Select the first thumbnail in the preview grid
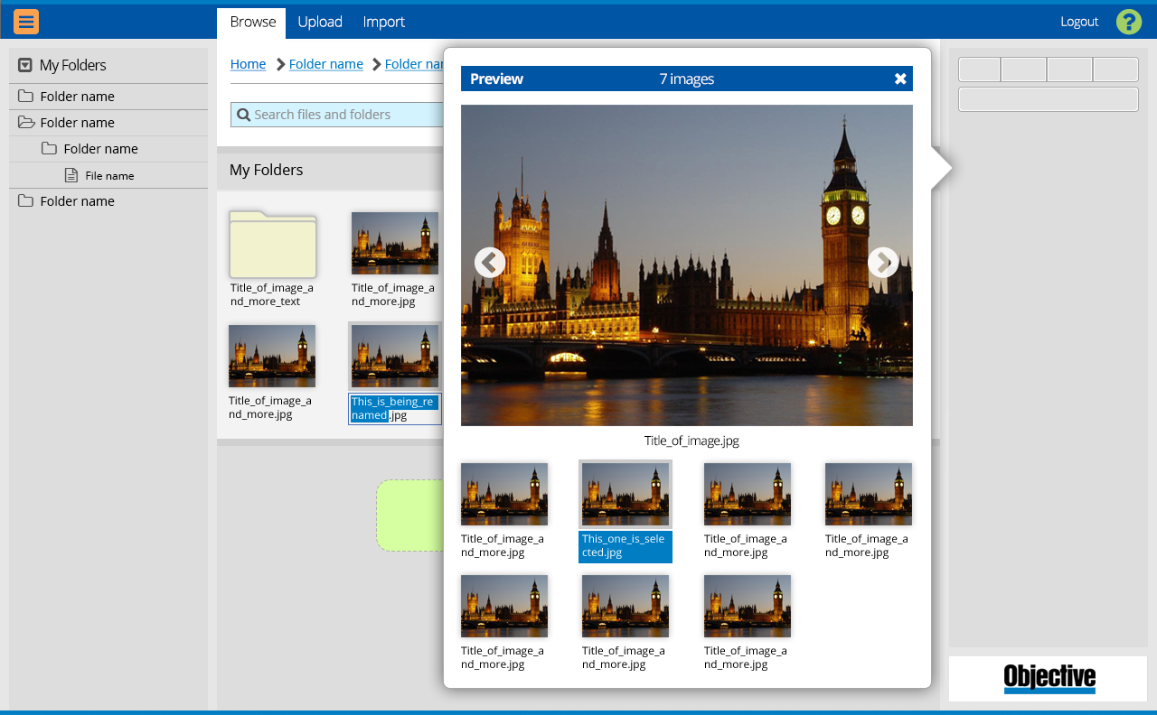The image size is (1157, 715). click(504, 494)
